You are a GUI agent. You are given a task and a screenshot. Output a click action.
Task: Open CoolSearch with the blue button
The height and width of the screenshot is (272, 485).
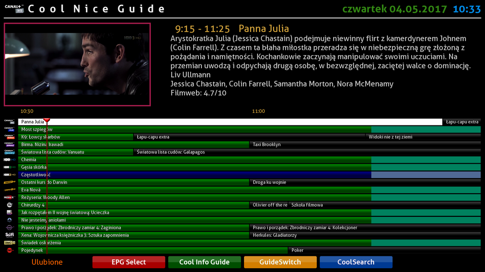click(356, 262)
